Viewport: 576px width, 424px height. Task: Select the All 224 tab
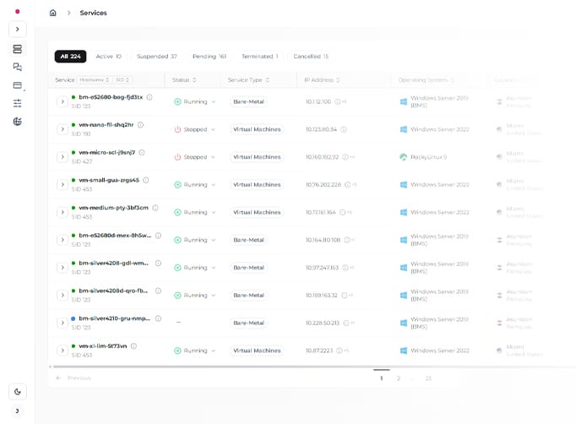click(71, 57)
